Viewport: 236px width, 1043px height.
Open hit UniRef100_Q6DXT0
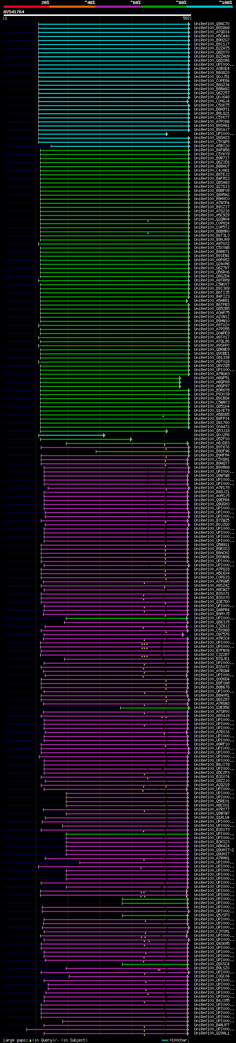tap(212, 52)
